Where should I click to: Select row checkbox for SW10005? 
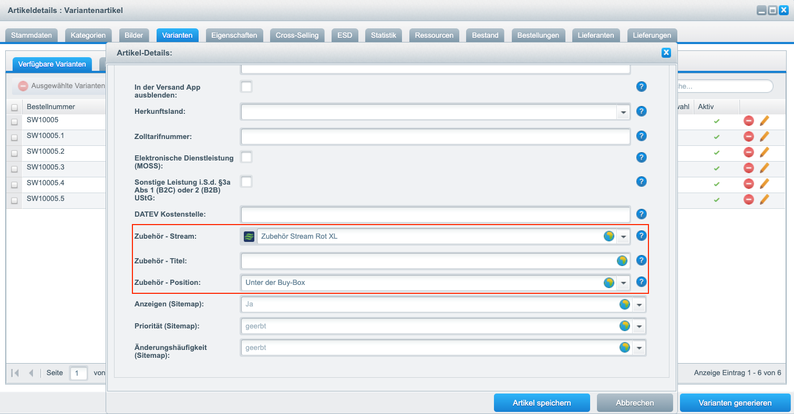click(x=15, y=122)
